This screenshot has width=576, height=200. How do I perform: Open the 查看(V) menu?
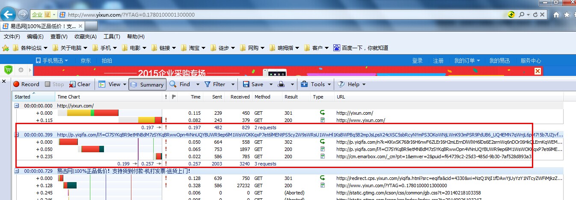pos(59,37)
